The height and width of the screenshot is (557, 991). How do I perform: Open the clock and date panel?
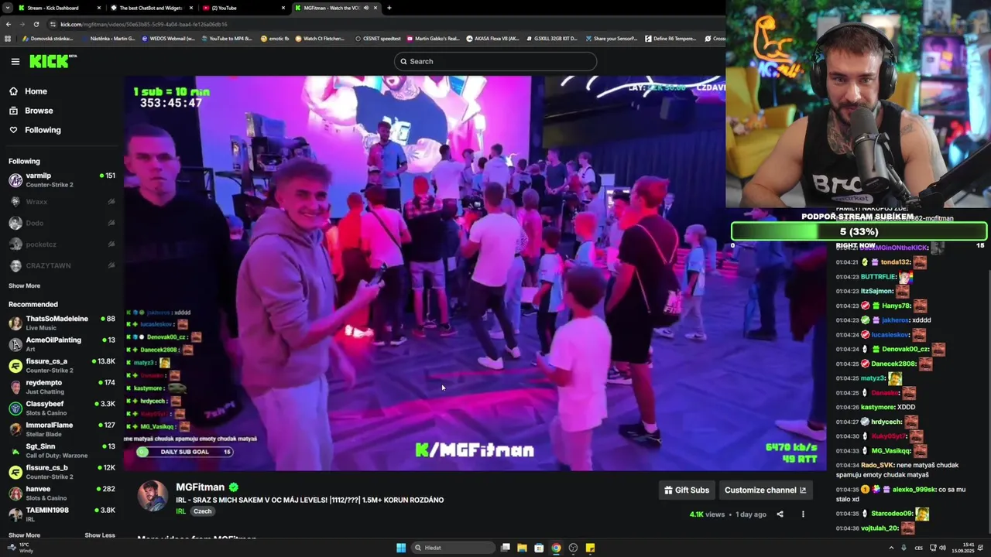(964, 548)
